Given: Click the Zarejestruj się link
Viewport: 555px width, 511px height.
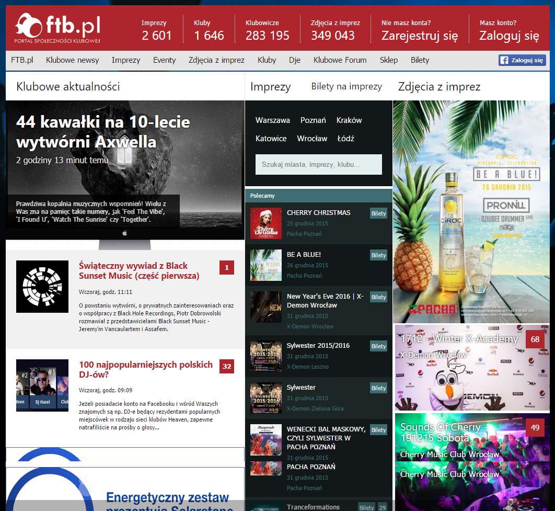Looking at the screenshot, I should click(419, 36).
